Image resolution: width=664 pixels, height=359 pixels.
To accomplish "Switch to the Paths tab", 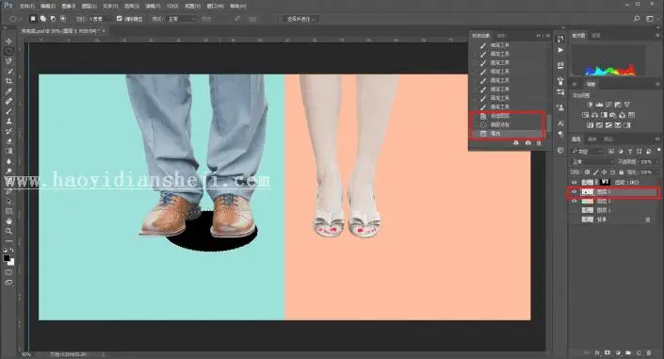I will pos(608,139).
